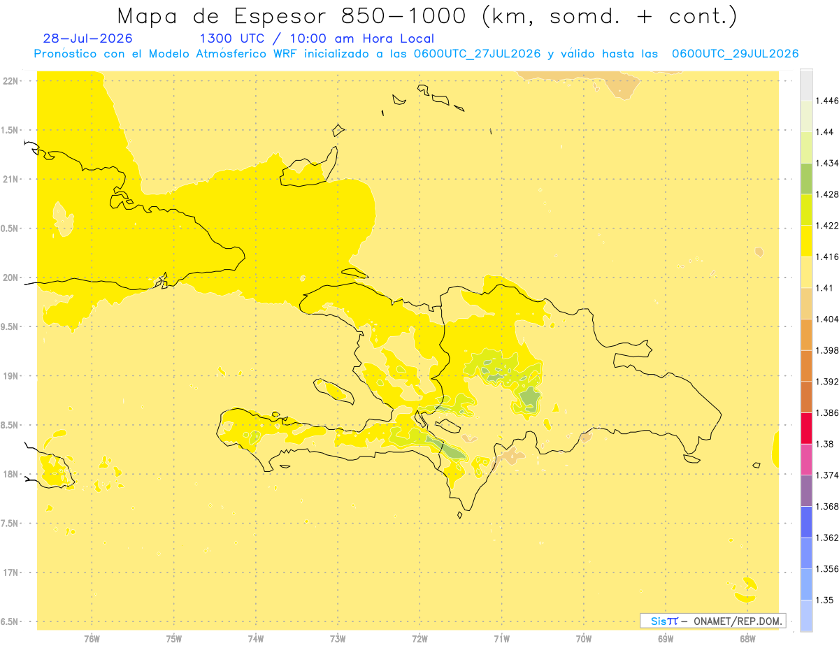Click the 68W longitude label
839x648 pixels.
pyautogui.click(x=747, y=639)
